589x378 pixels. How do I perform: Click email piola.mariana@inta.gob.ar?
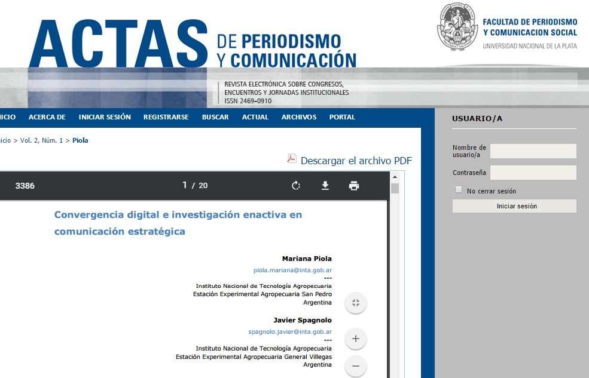[x=292, y=270]
